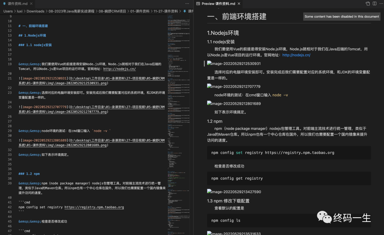Close the Preview 课件资料.md tab
The height and width of the screenshot is (235, 384).
pyautogui.click(x=239, y=4)
